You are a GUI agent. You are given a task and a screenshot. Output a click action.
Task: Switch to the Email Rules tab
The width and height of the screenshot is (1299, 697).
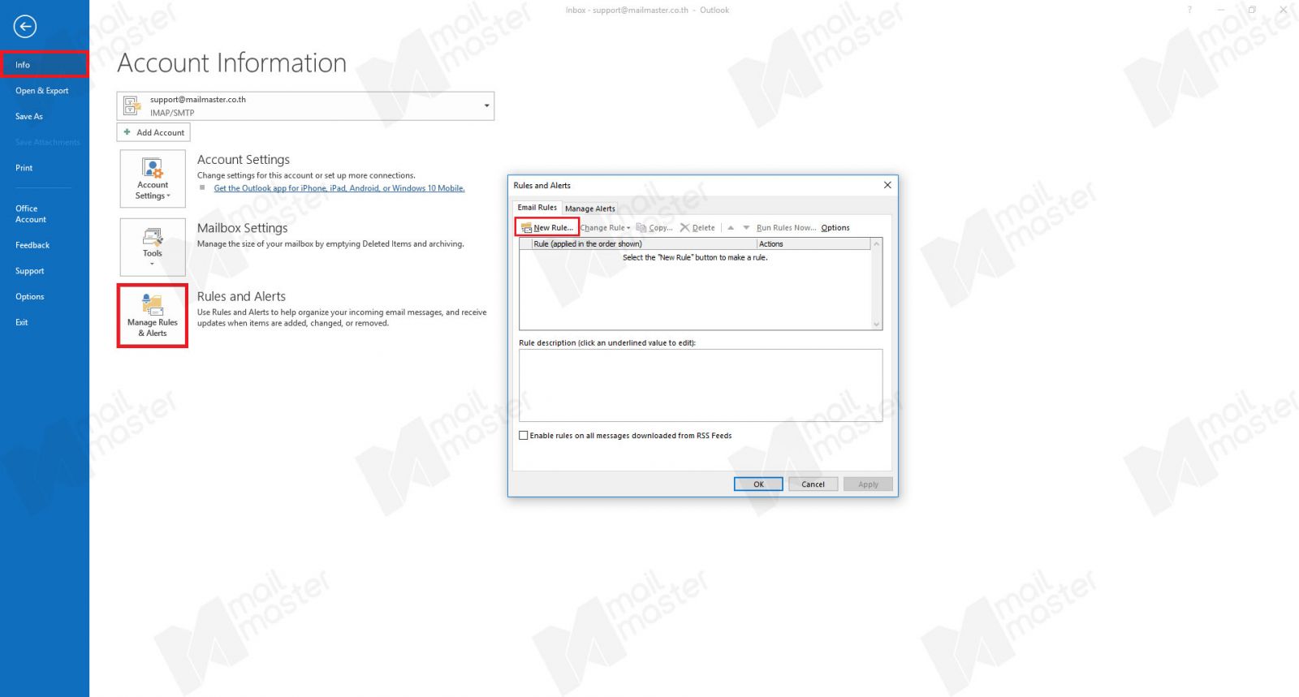537,208
